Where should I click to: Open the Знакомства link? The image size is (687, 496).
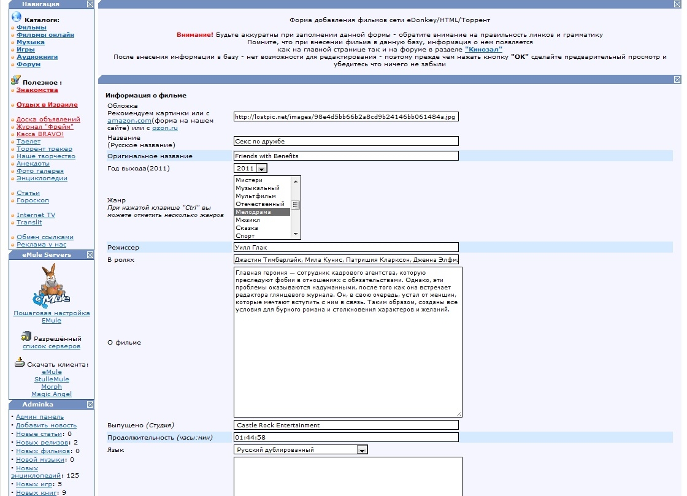pos(37,90)
